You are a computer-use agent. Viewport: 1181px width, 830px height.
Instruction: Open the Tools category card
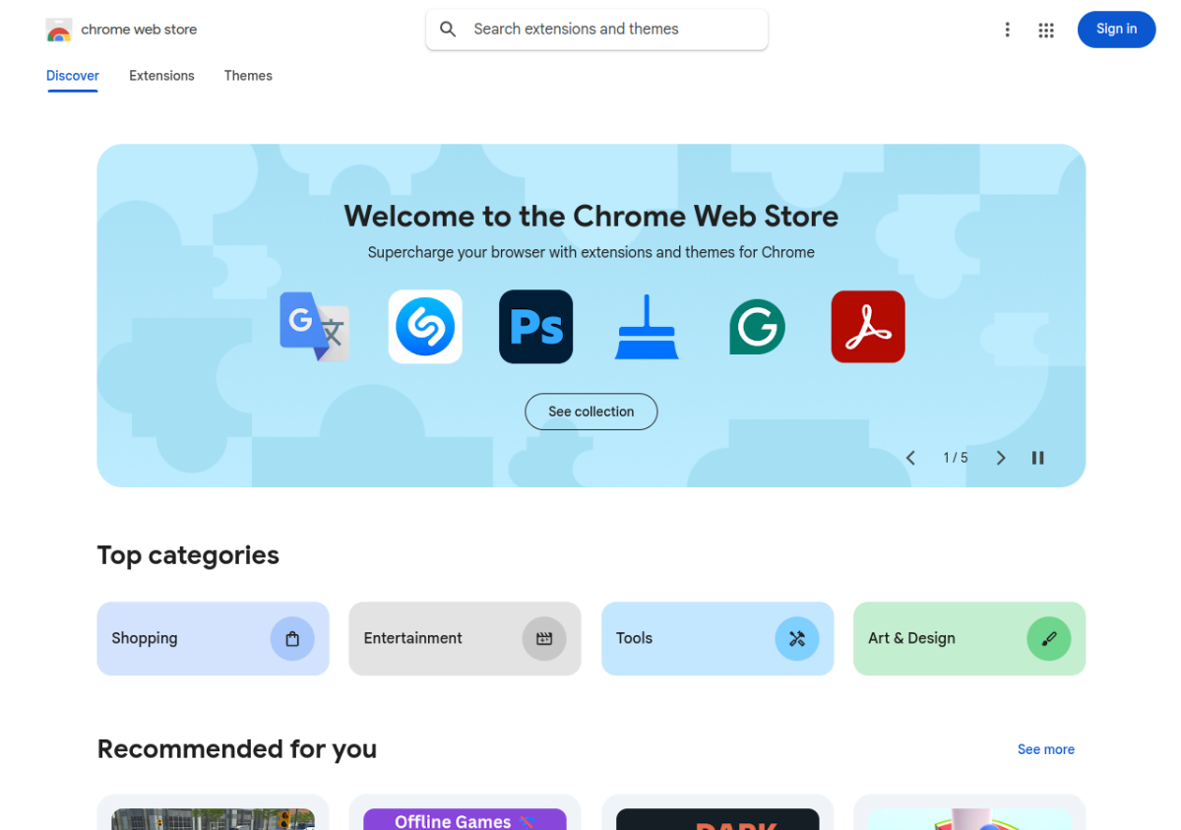(717, 639)
